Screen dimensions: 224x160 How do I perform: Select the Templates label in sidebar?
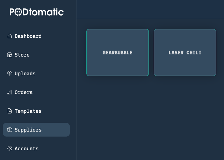[28, 111]
